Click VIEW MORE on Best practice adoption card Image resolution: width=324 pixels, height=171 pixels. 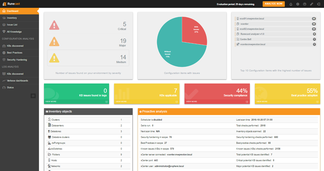262,102
